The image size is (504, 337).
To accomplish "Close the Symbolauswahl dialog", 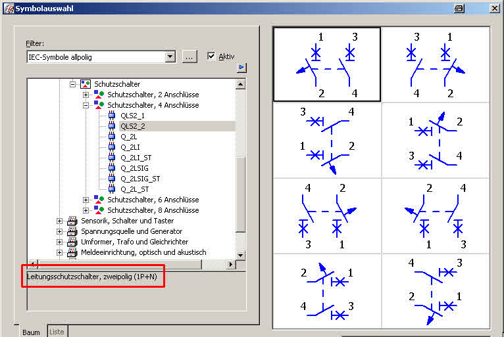I will pos(494,9).
